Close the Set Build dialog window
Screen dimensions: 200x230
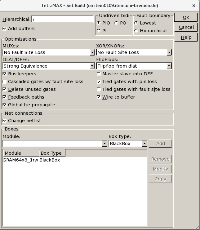click(194, 6)
